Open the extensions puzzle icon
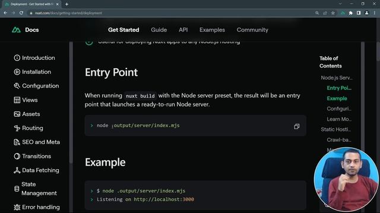Screen dimensions: 380x213 click(351, 13)
